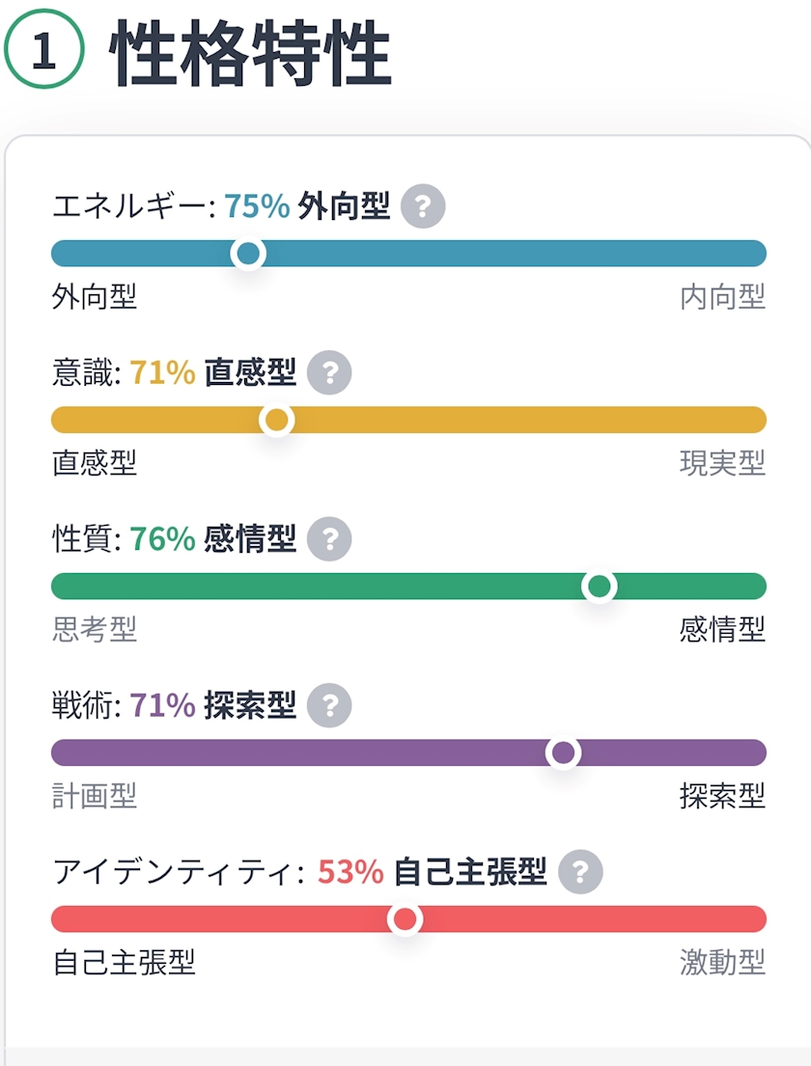Click the 計画型 label under purple bar

(x=95, y=796)
